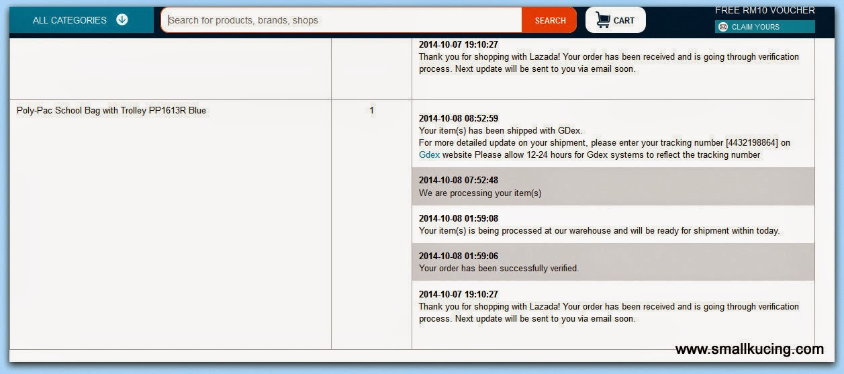
Task: Click the envelope icon beside CLAIM YOURS
Action: 723,27
